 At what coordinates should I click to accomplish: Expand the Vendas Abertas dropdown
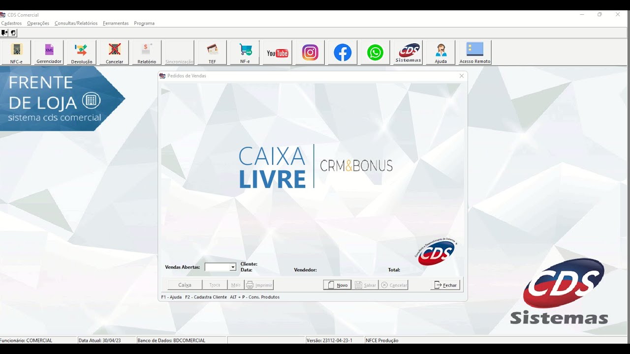coord(233,267)
